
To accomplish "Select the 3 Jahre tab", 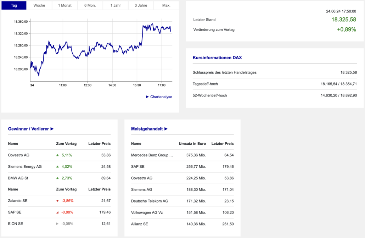I will [x=141, y=5].
